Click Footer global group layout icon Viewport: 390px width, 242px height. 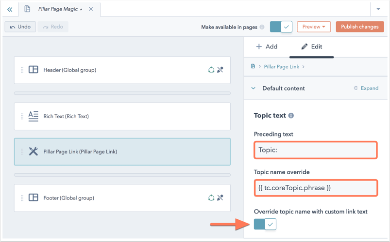[x=34, y=197]
